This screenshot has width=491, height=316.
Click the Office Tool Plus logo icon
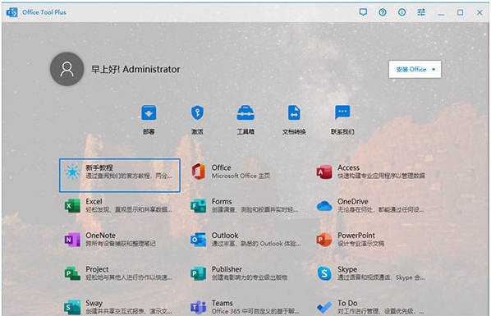click(x=11, y=12)
